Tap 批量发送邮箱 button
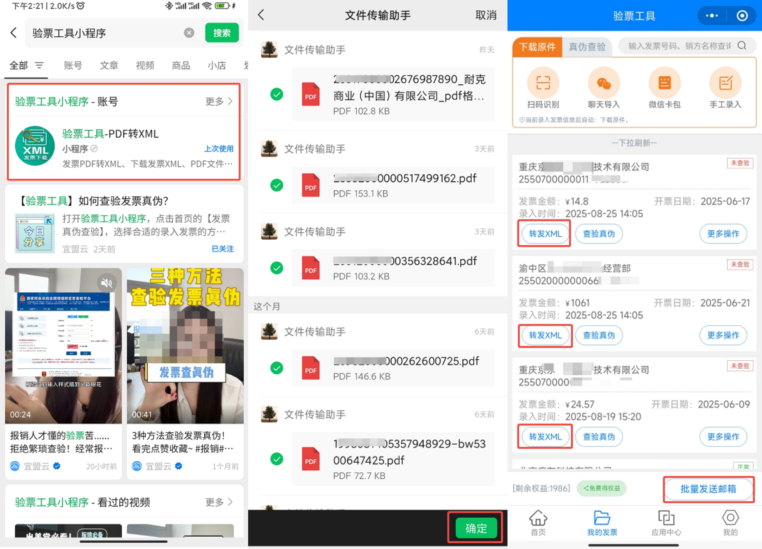762x549 pixels. click(708, 489)
